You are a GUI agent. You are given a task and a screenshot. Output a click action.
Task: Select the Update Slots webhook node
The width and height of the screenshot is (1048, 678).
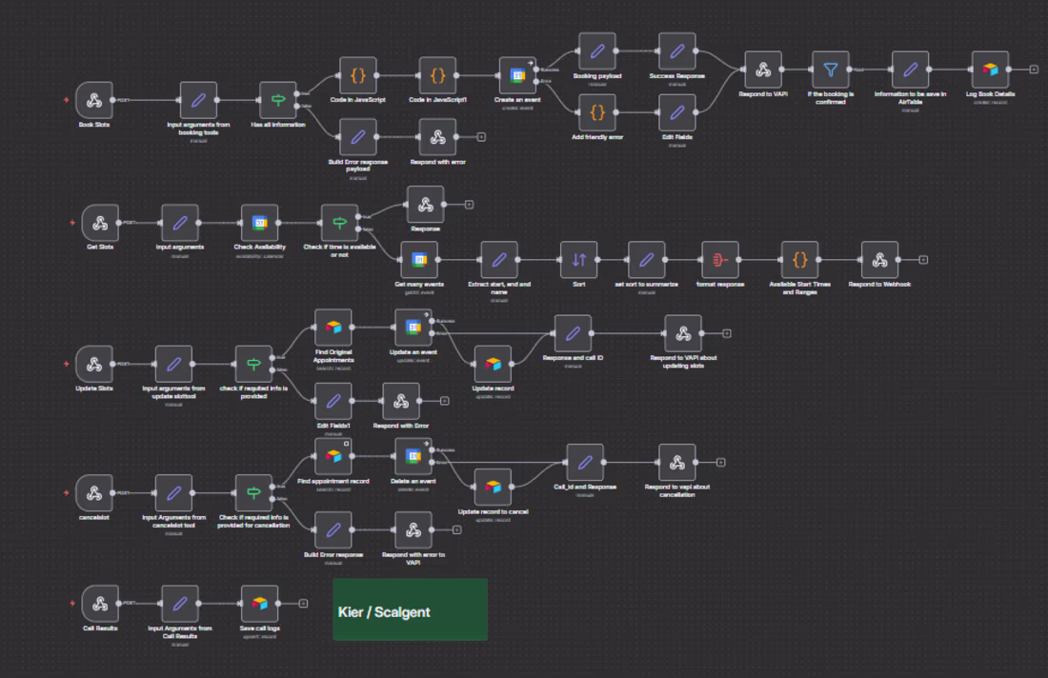94,364
